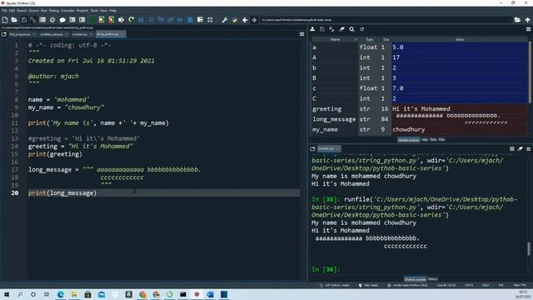
Task: Run the current cell
Action: click(102, 20)
